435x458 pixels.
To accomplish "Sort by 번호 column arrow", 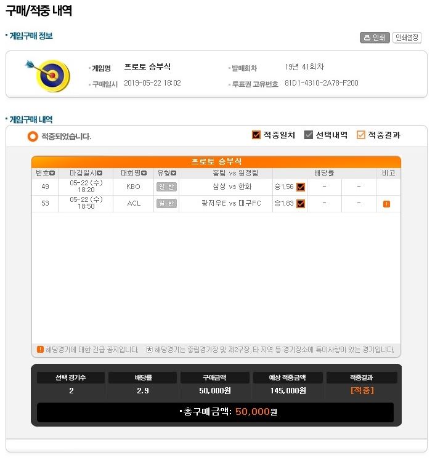I will click(52, 173).
